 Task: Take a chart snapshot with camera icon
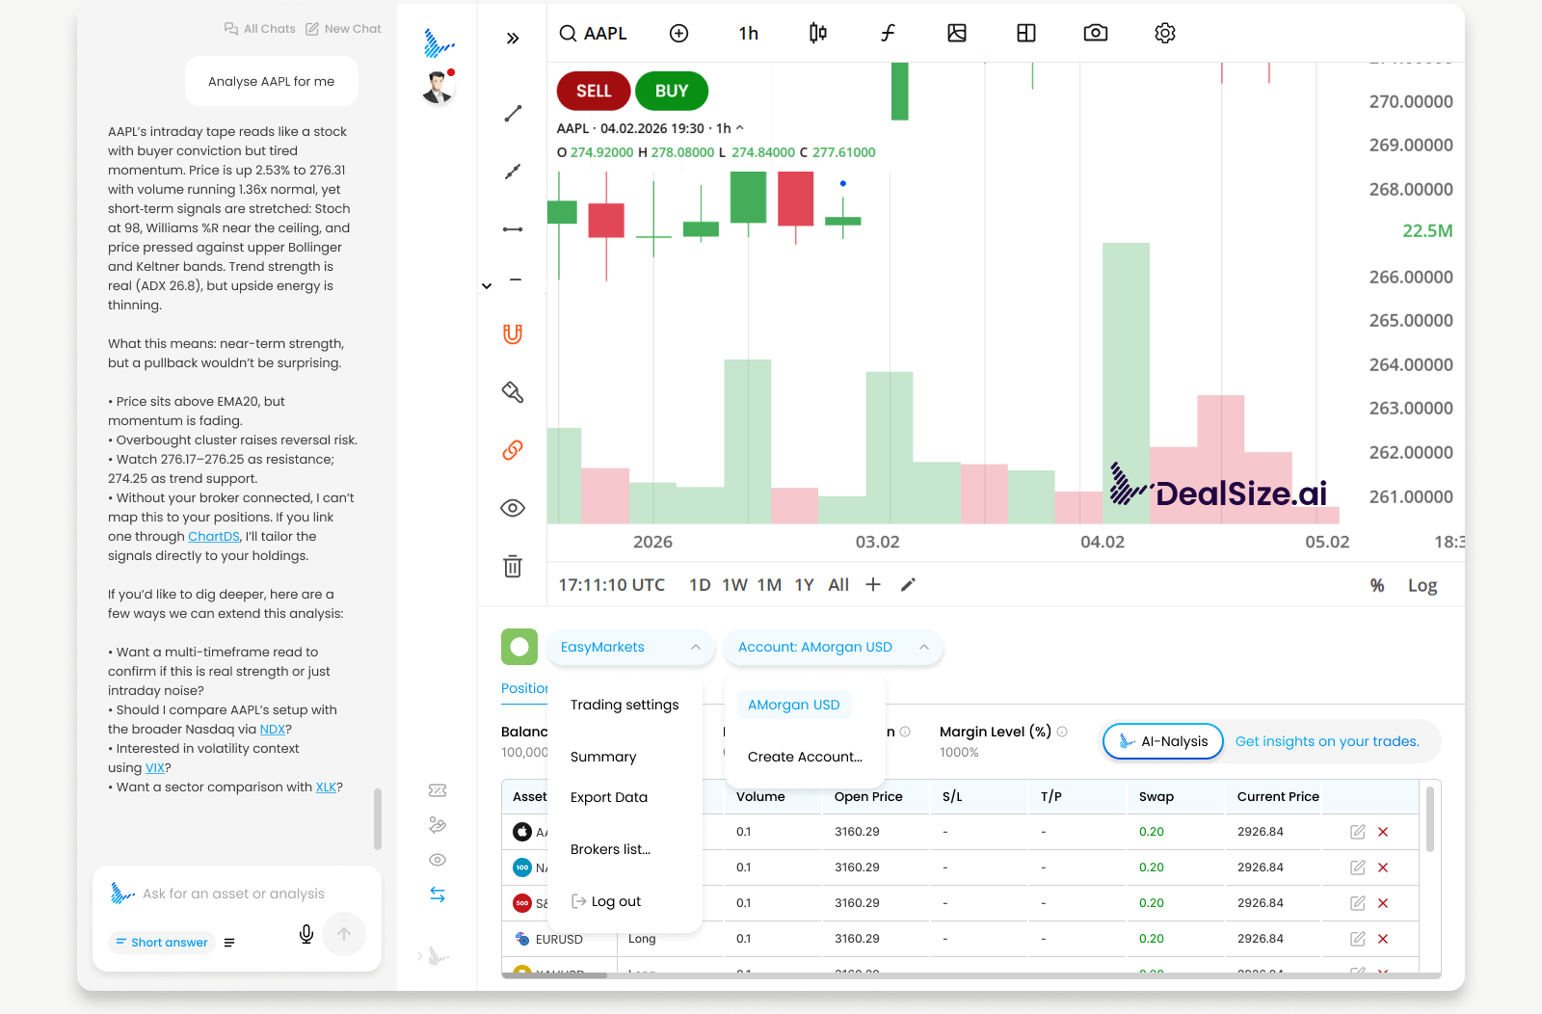click(1096, 34)
